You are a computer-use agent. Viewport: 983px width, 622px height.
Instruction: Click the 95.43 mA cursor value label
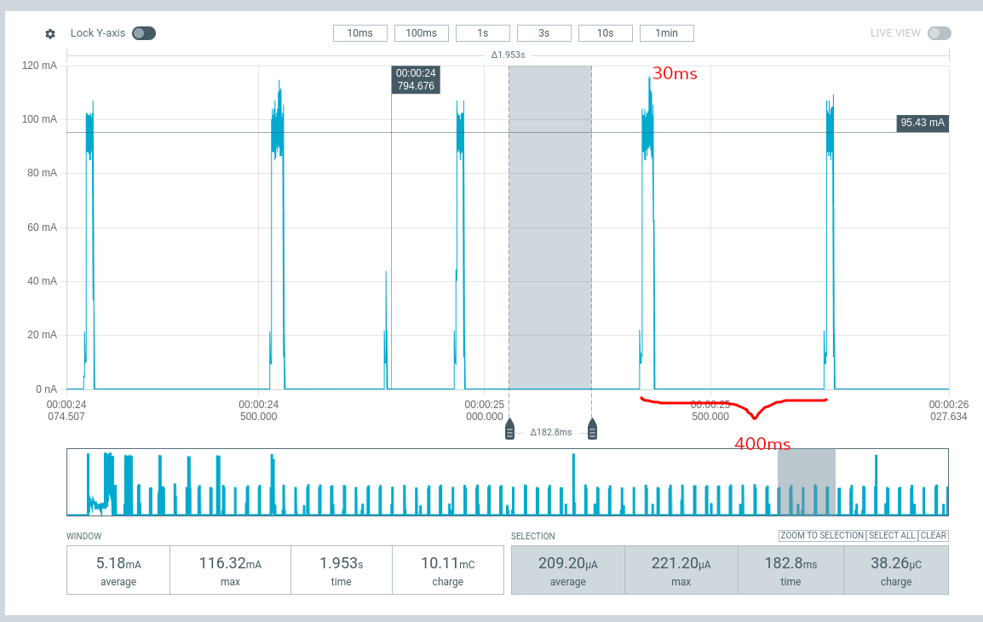coord(923,123)
